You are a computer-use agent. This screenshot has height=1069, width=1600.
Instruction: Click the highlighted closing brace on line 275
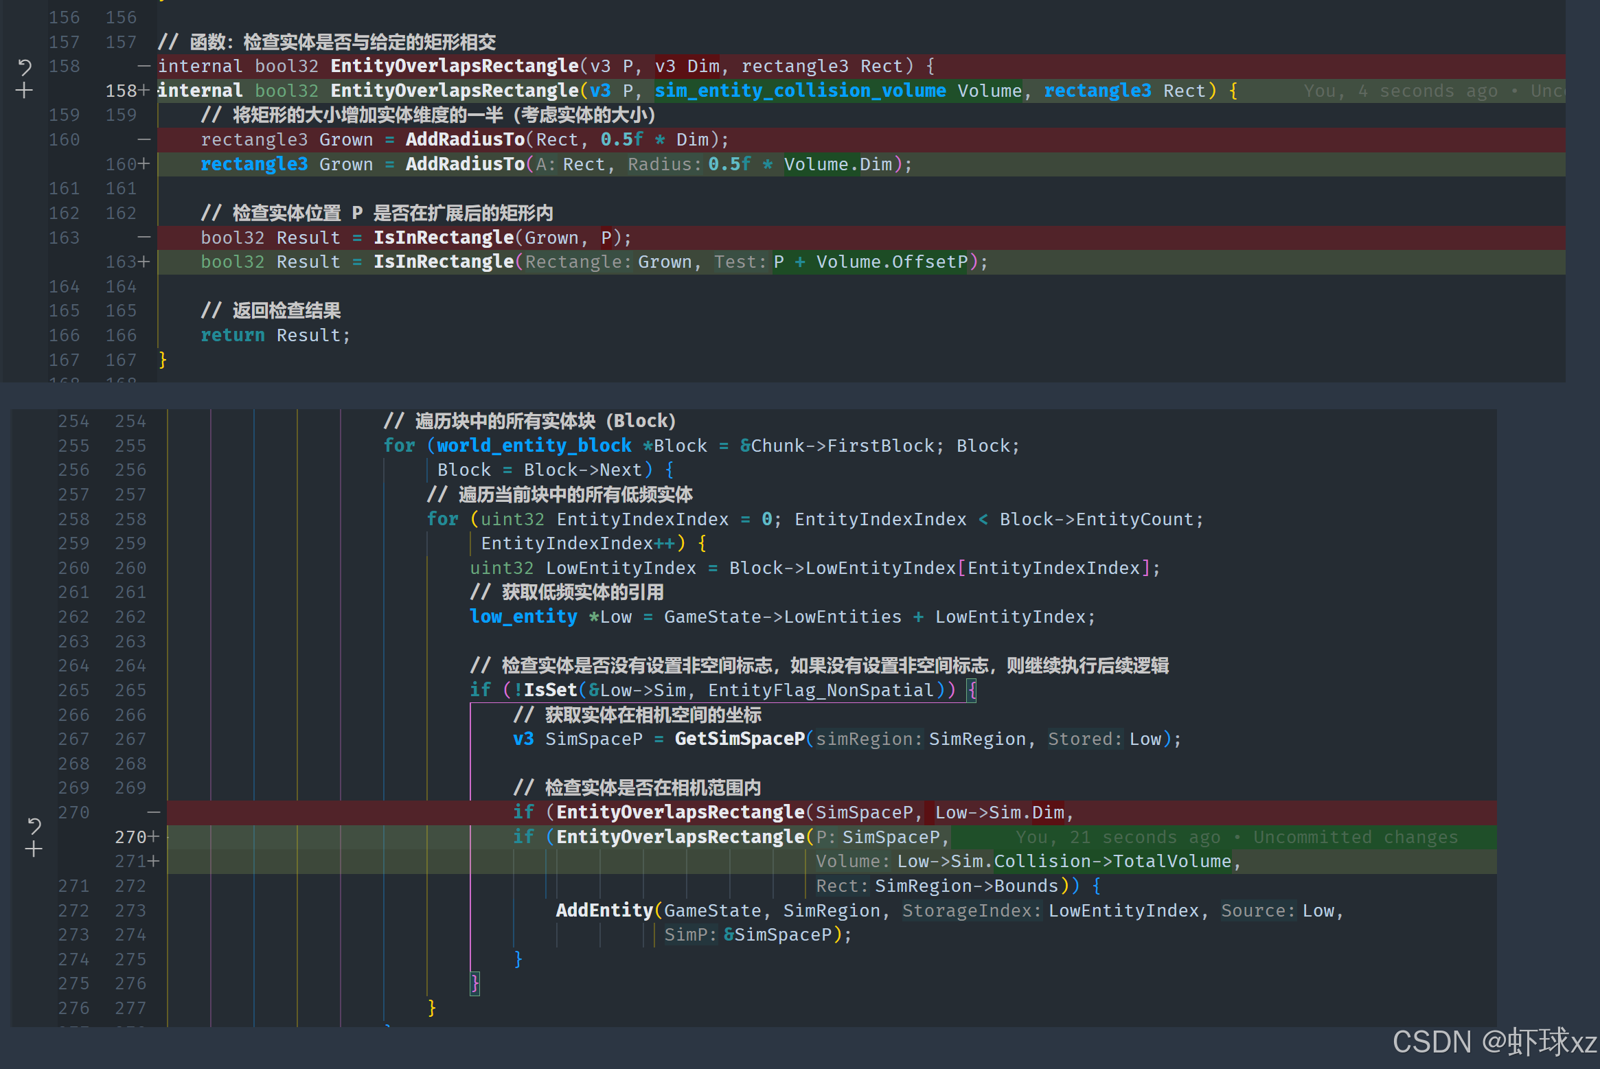[475, 983]
